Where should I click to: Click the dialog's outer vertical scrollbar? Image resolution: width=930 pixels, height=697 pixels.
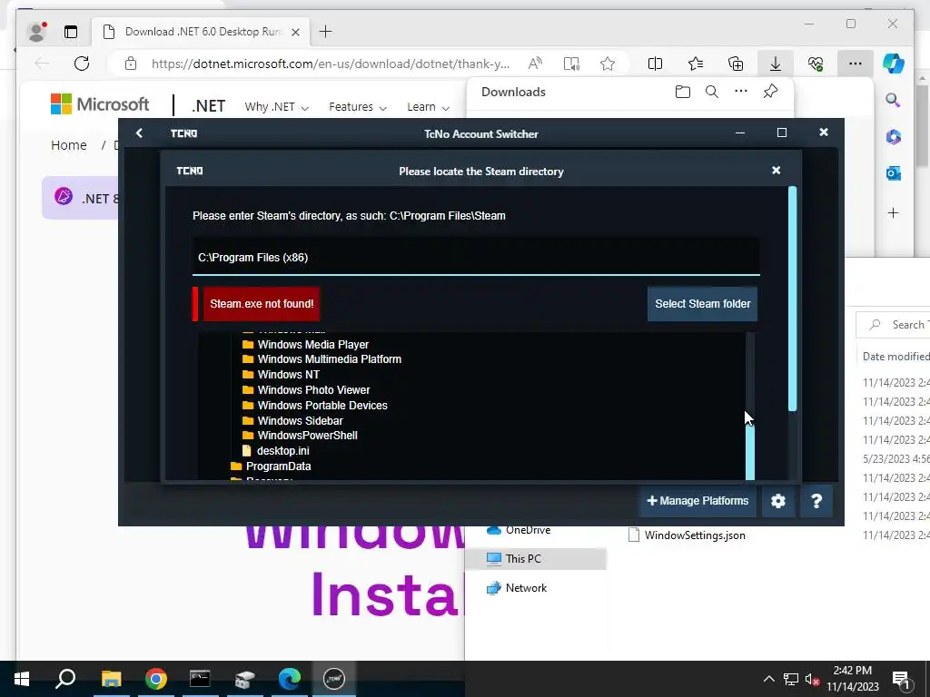792,299
